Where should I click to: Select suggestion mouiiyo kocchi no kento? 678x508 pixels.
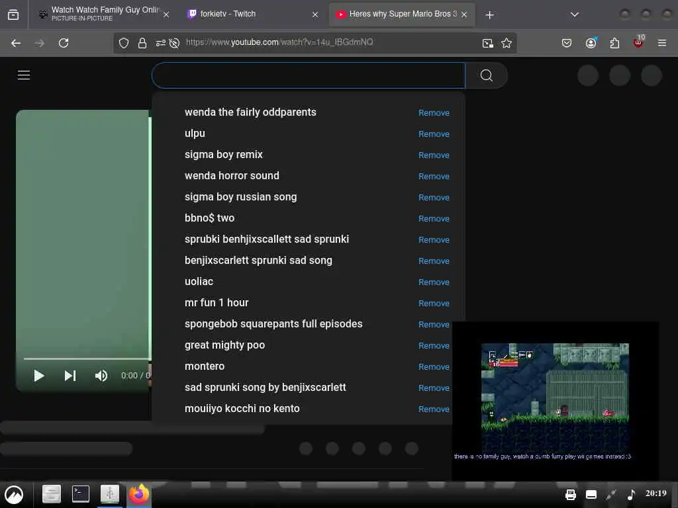click(x=242, y=409)
